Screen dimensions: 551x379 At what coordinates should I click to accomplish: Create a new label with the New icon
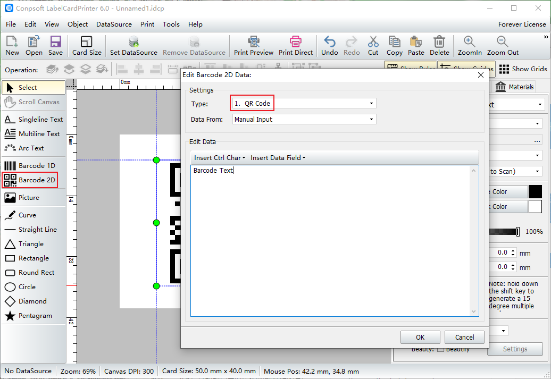[x=12, y=46]
